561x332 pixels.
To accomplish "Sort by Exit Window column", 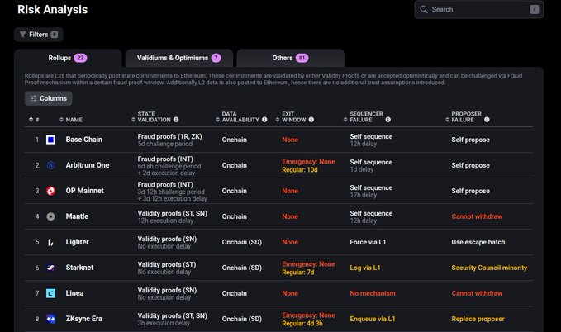I will coord(291,116).
